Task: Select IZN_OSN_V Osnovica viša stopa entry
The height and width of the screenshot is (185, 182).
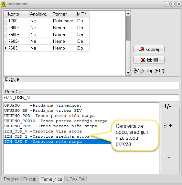Action: (43, 131)
